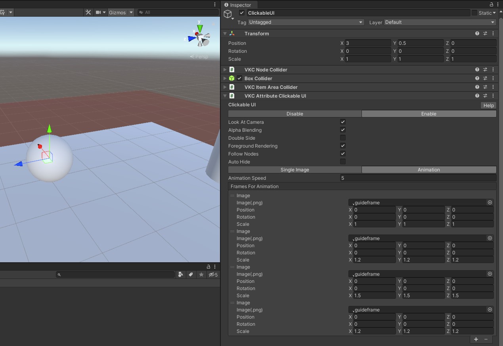This screenshot has width=503, height=346.
Task: Toggle the Box Collider enabled checkbox
Action: tap(239, 79)
